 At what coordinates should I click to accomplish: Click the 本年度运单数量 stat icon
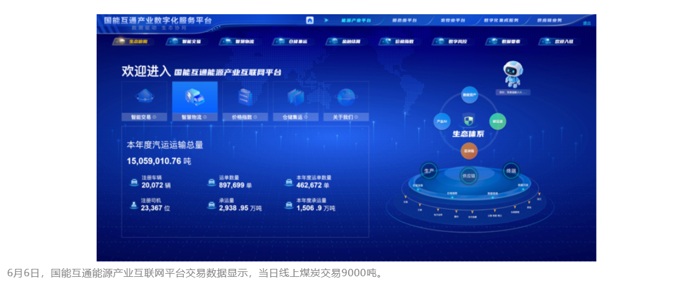tap(289, 182)
